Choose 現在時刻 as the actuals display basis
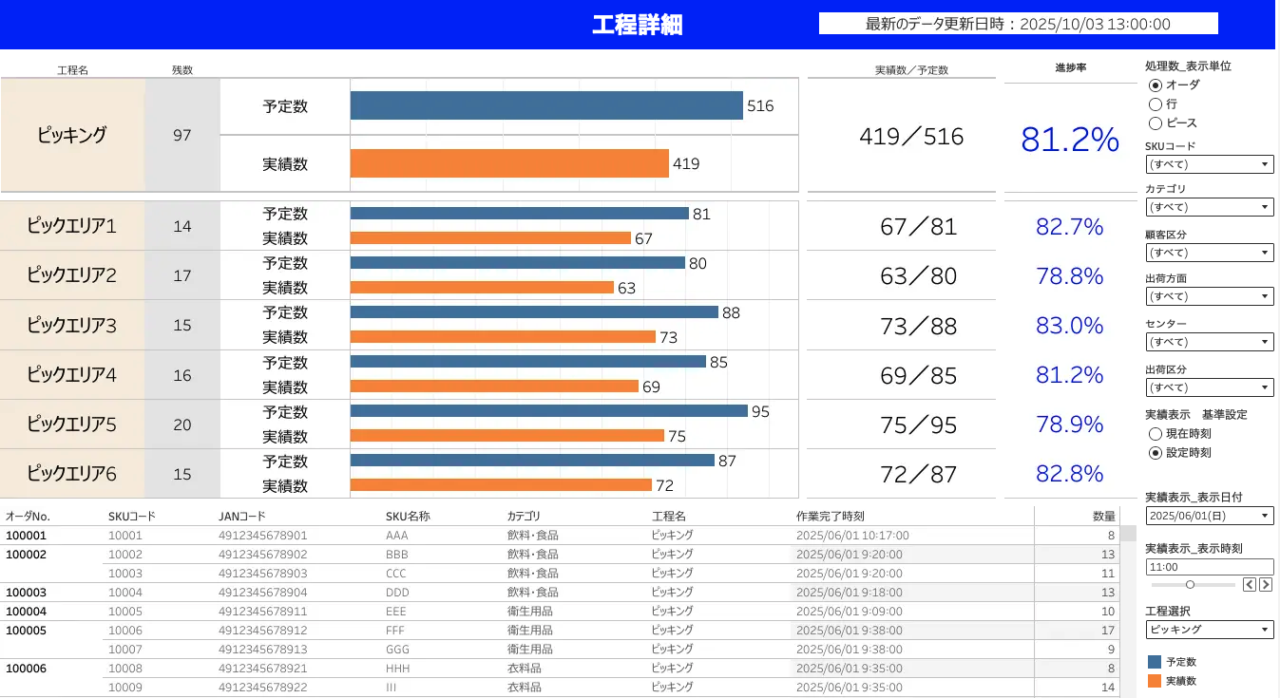 pyautogui.click(x=1156, y=434)
